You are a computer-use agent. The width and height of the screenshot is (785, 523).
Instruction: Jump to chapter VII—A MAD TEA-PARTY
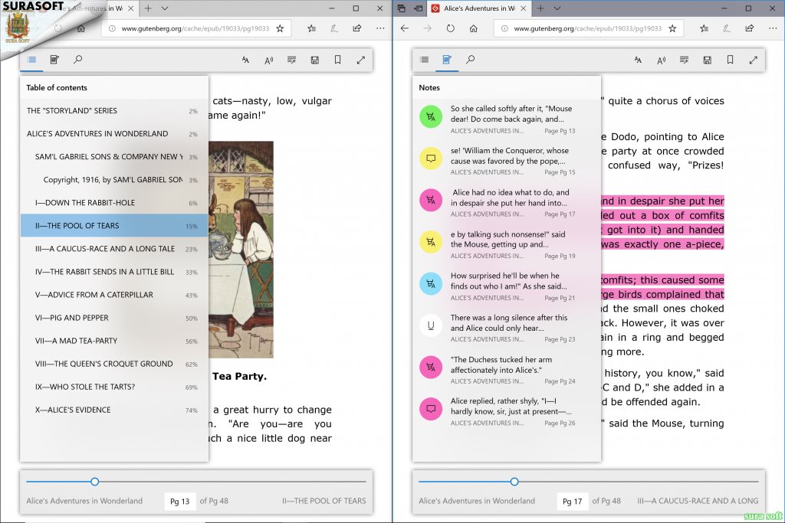(x=77, y=341)
